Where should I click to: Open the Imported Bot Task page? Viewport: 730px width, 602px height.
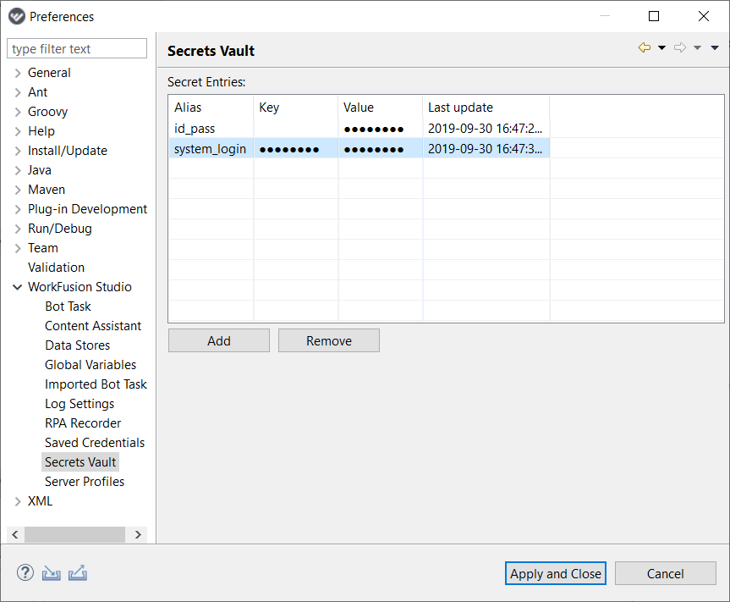coord(96,384)
